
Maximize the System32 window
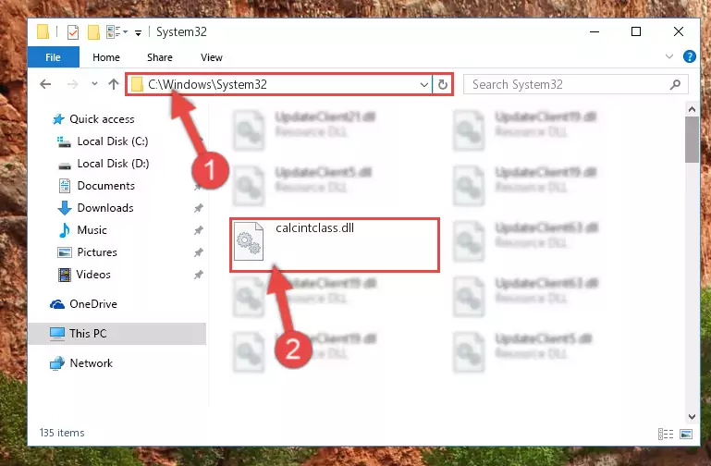pyautogui.click(x=636, y=31)
